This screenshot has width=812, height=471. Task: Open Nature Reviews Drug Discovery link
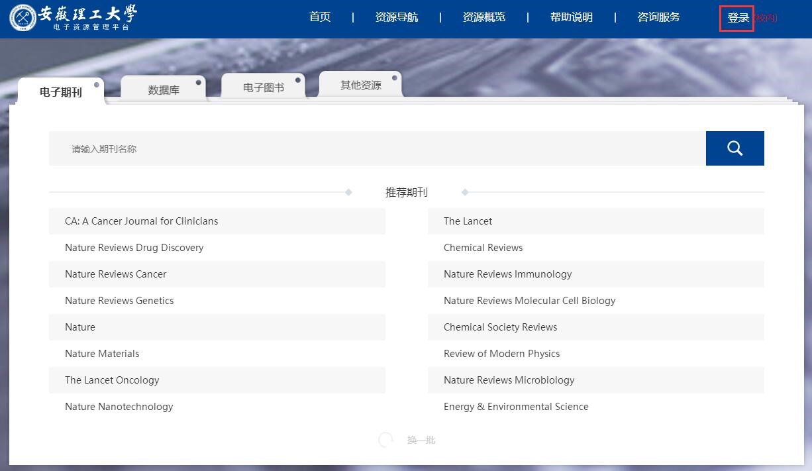point(134,248)
